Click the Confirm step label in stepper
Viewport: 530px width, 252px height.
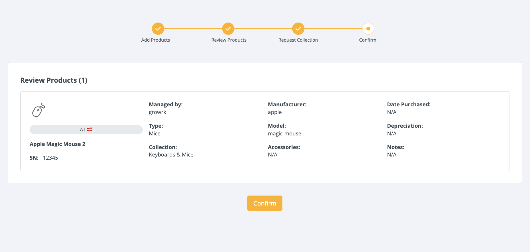368,40
